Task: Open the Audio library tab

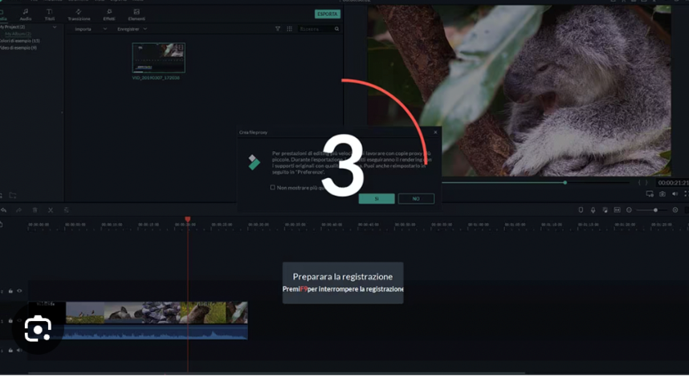Action: point(26,14)
